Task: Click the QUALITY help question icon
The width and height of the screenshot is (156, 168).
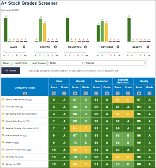Action: 148,47
